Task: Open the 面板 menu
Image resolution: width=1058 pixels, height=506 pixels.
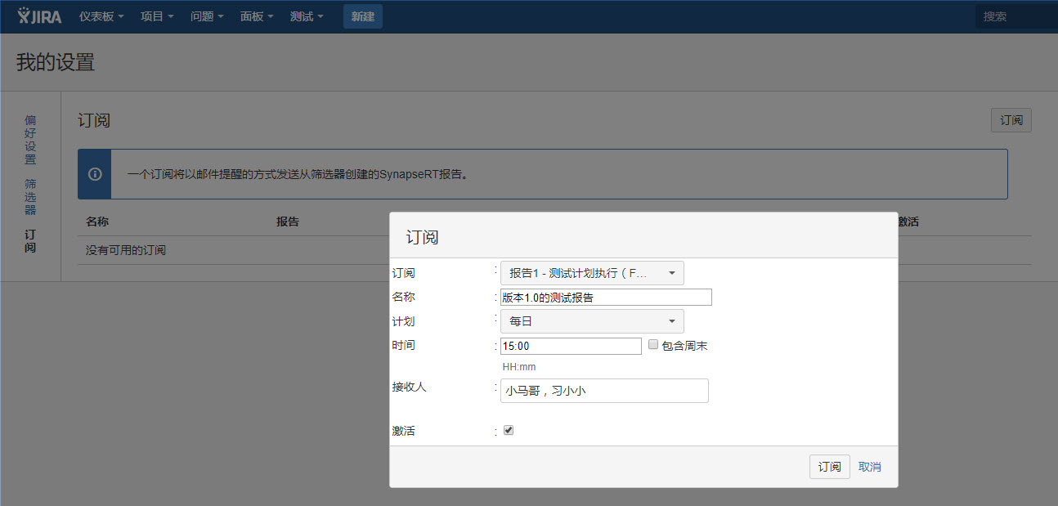Action: pyautogui.click(x=257, y=16)
